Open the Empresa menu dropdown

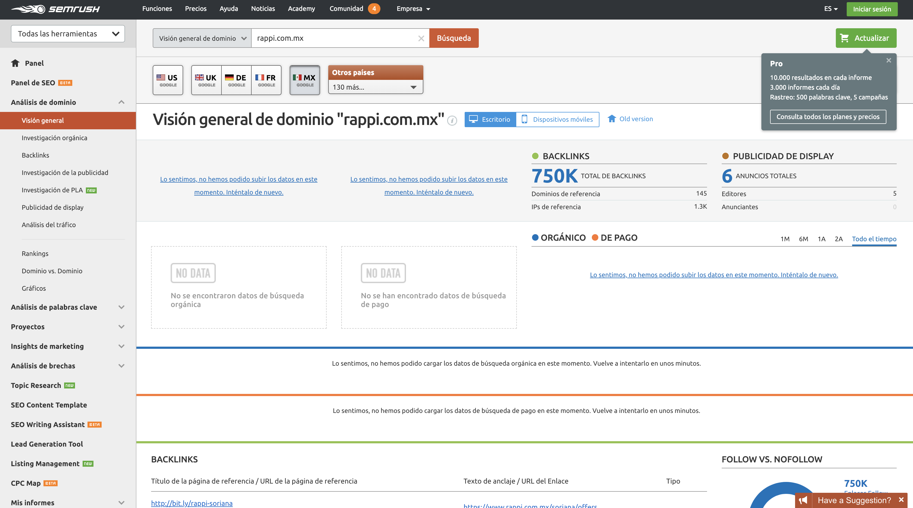coord(413,8)
